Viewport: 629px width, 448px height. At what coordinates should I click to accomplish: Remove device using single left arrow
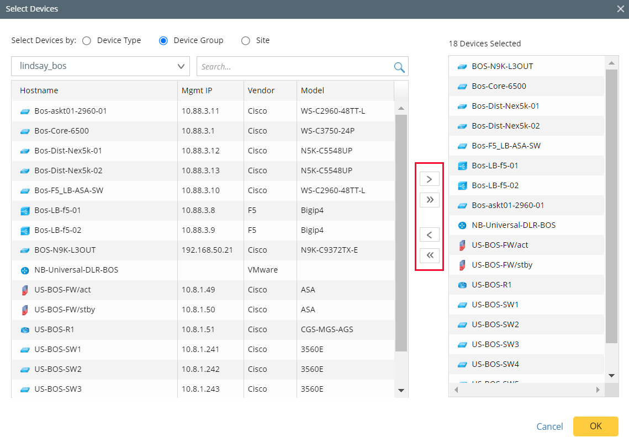point(430,234)
